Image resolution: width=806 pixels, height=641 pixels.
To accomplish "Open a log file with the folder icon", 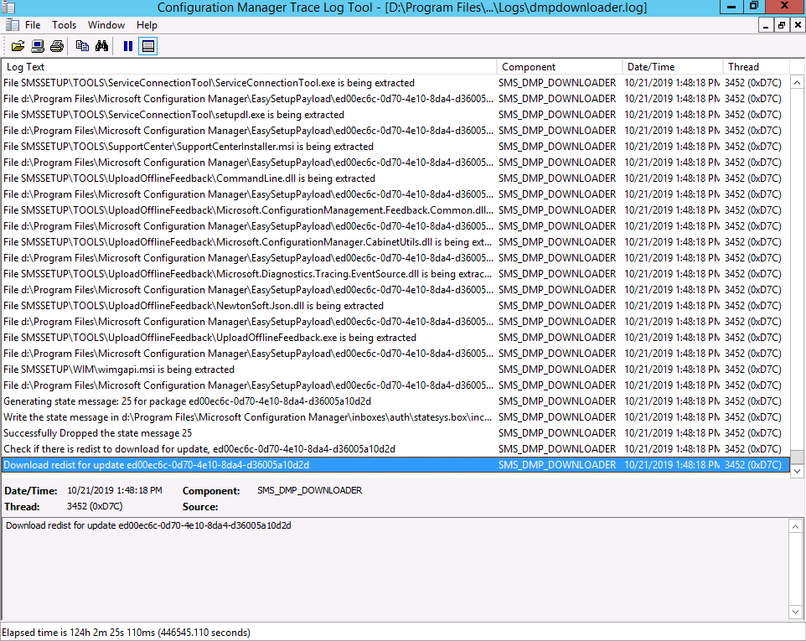I will tap(18, 46).
